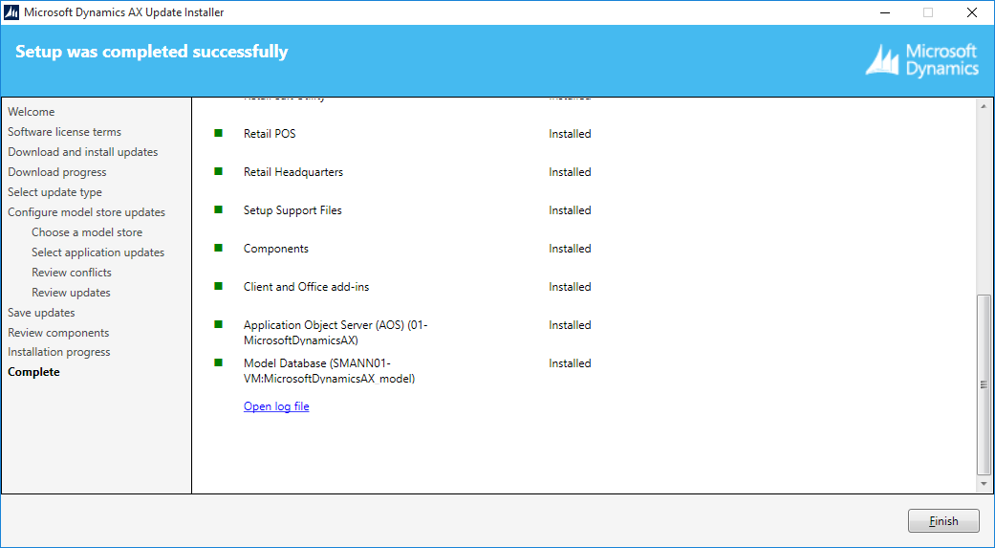Click the Components row label
This screenshot has height=548, width=995.
(276, 249)
